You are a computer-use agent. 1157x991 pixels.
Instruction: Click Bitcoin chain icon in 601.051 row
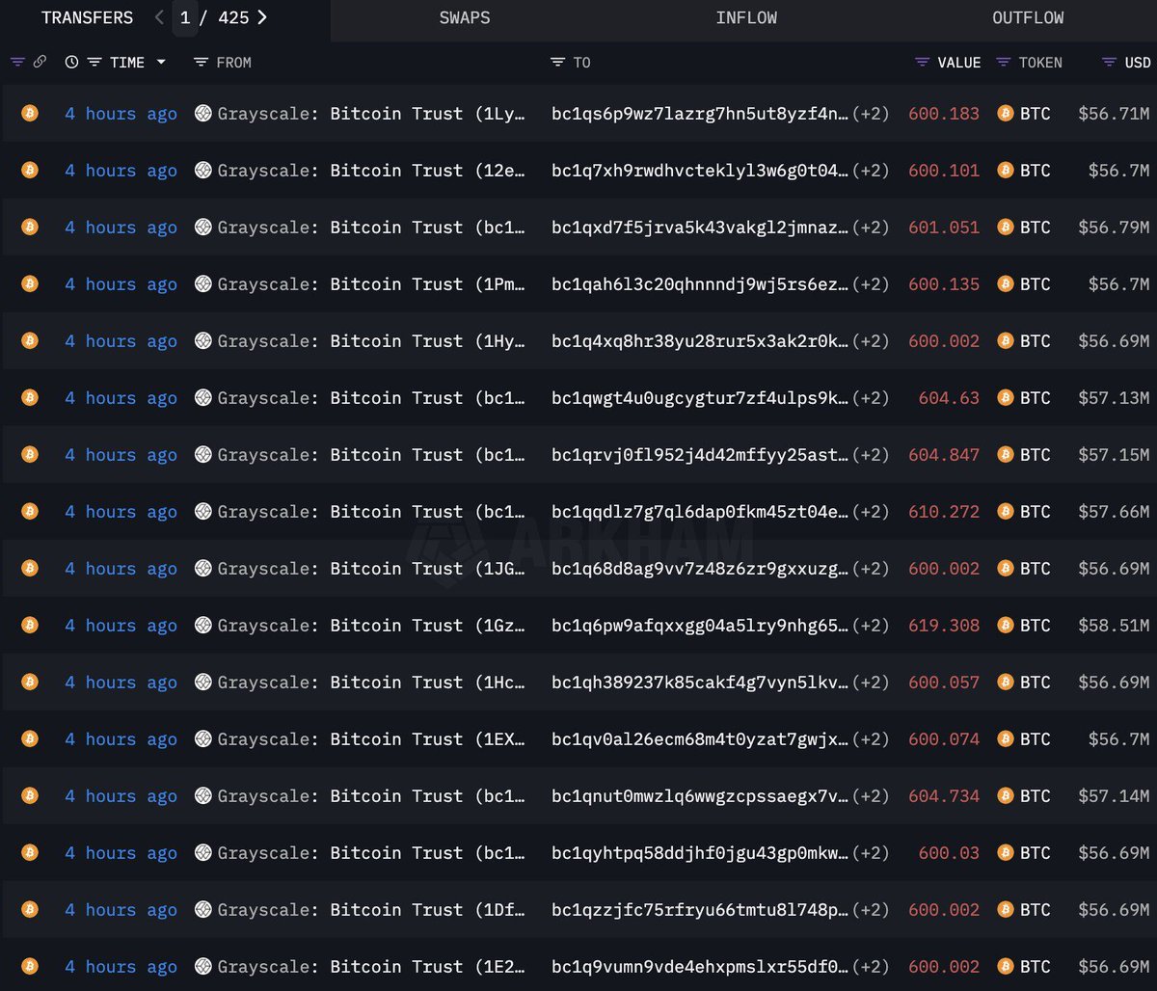pyautogui.click(x=30, y=227)
